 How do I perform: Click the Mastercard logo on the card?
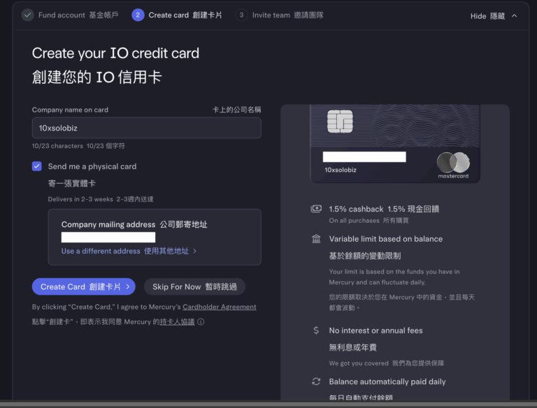coord(452,163)
